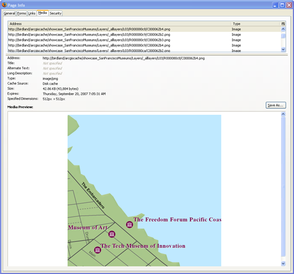Select the R000080c9/C000062b2.png image row

coord(144,34)
